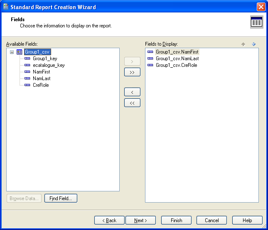Select NamLast in Available Fields
The height and width of the screenshot is (230, 268).
click(x=42, y=78)
